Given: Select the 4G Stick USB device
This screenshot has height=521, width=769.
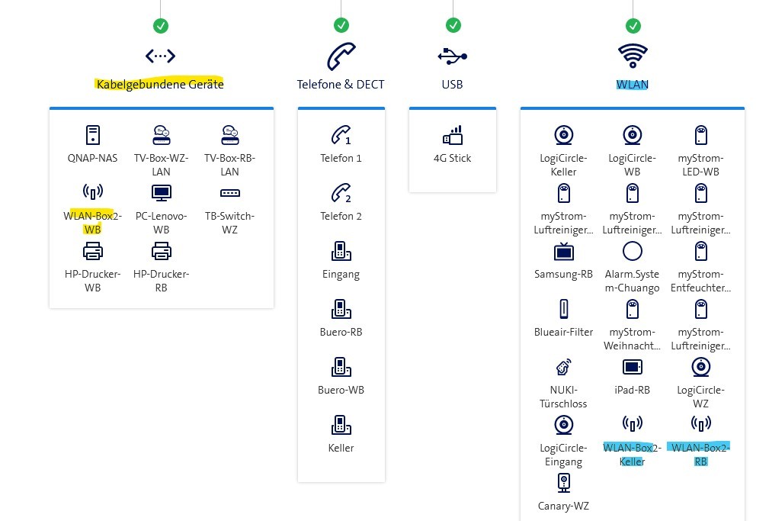Looking at the screenshot, I should pyautogui.click(x=453, y=136).
